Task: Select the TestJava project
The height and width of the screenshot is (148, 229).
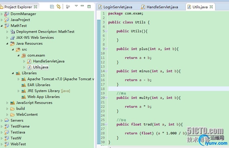Action: pyautogui.click(x=18, y=132)
